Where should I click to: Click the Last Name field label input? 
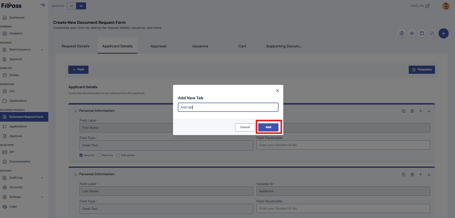click(x=166, y=191)
